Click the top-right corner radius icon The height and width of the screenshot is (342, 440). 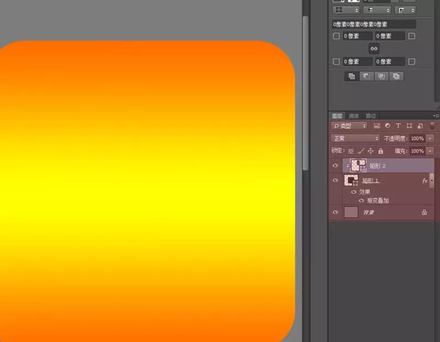click(411, 36)
